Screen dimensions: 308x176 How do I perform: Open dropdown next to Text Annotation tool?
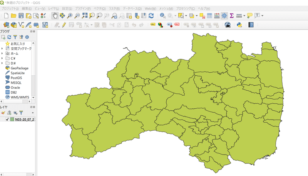tap(263, 16)
